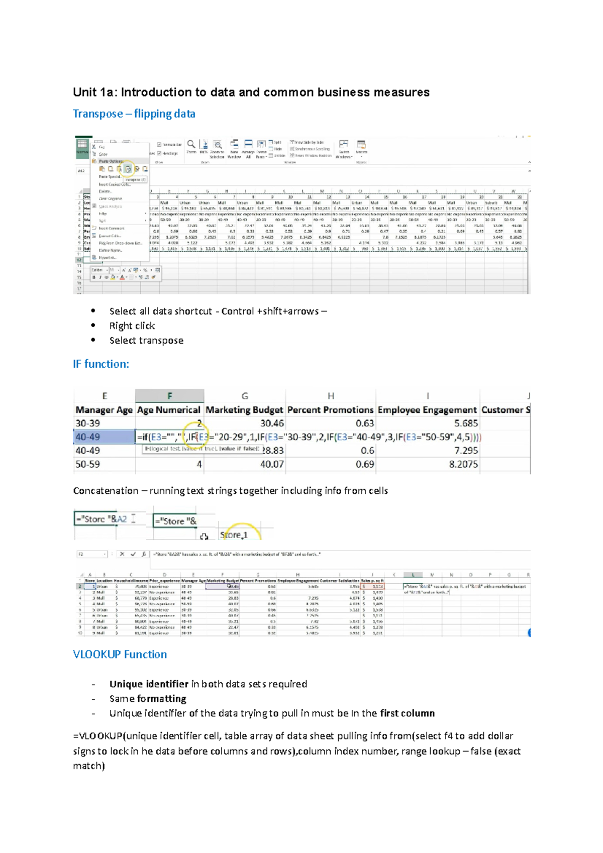Click the Zoom to Selection icon
Screen dimensions: 603x853
217,145
